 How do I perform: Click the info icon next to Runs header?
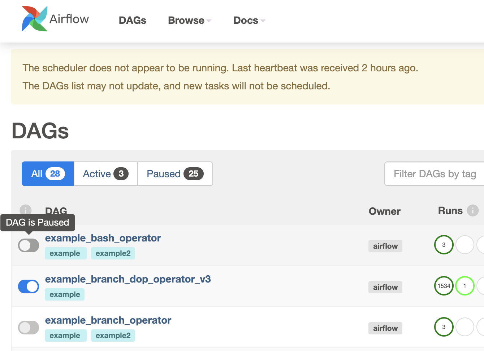click(x=473, y=210)
